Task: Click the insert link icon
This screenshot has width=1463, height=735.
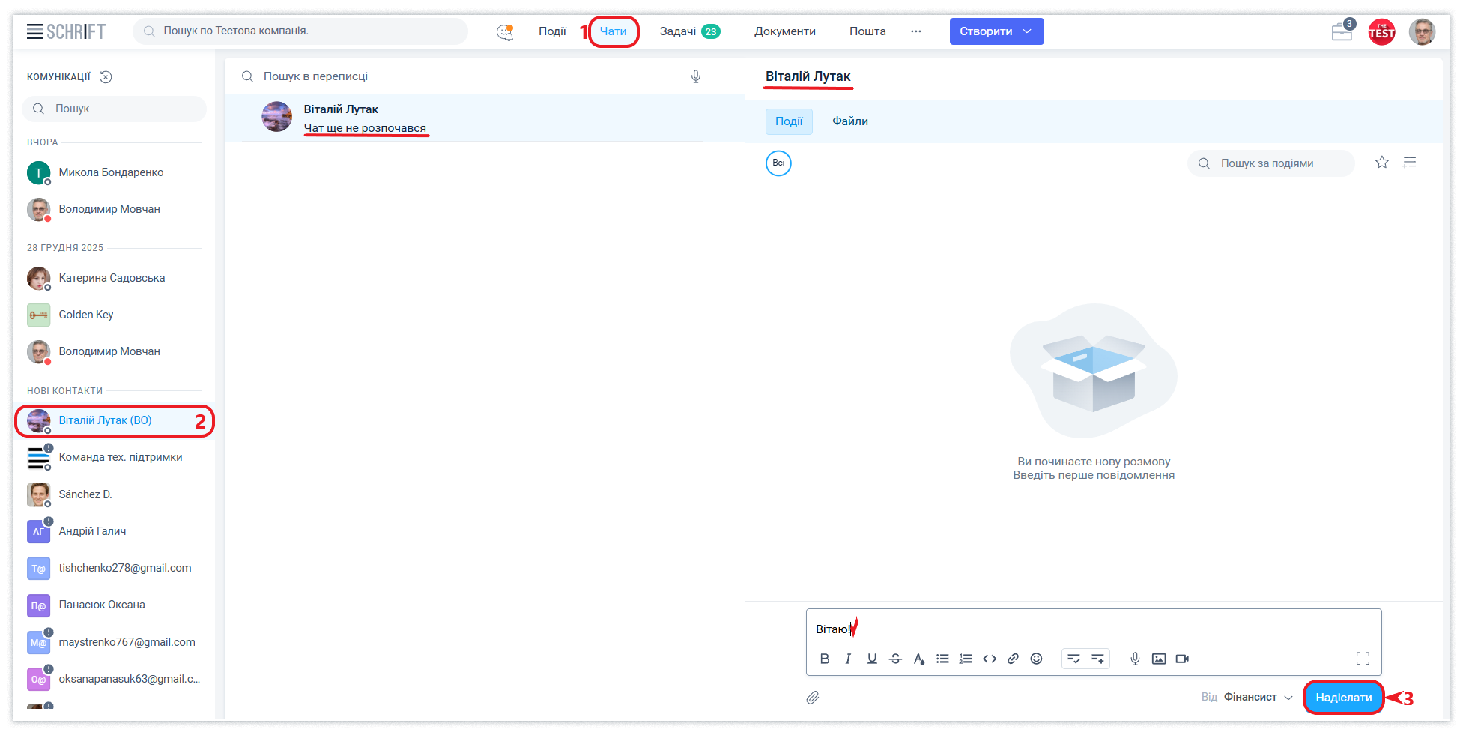Action: click(1013, 659)
